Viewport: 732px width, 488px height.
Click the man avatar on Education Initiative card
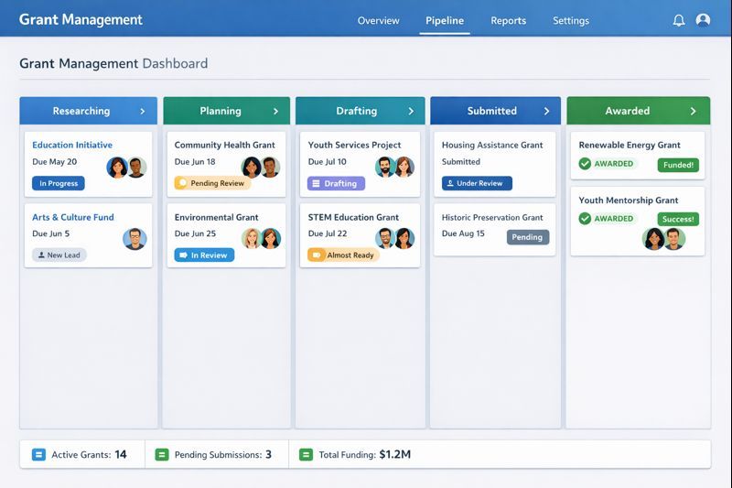click(136, 168)
